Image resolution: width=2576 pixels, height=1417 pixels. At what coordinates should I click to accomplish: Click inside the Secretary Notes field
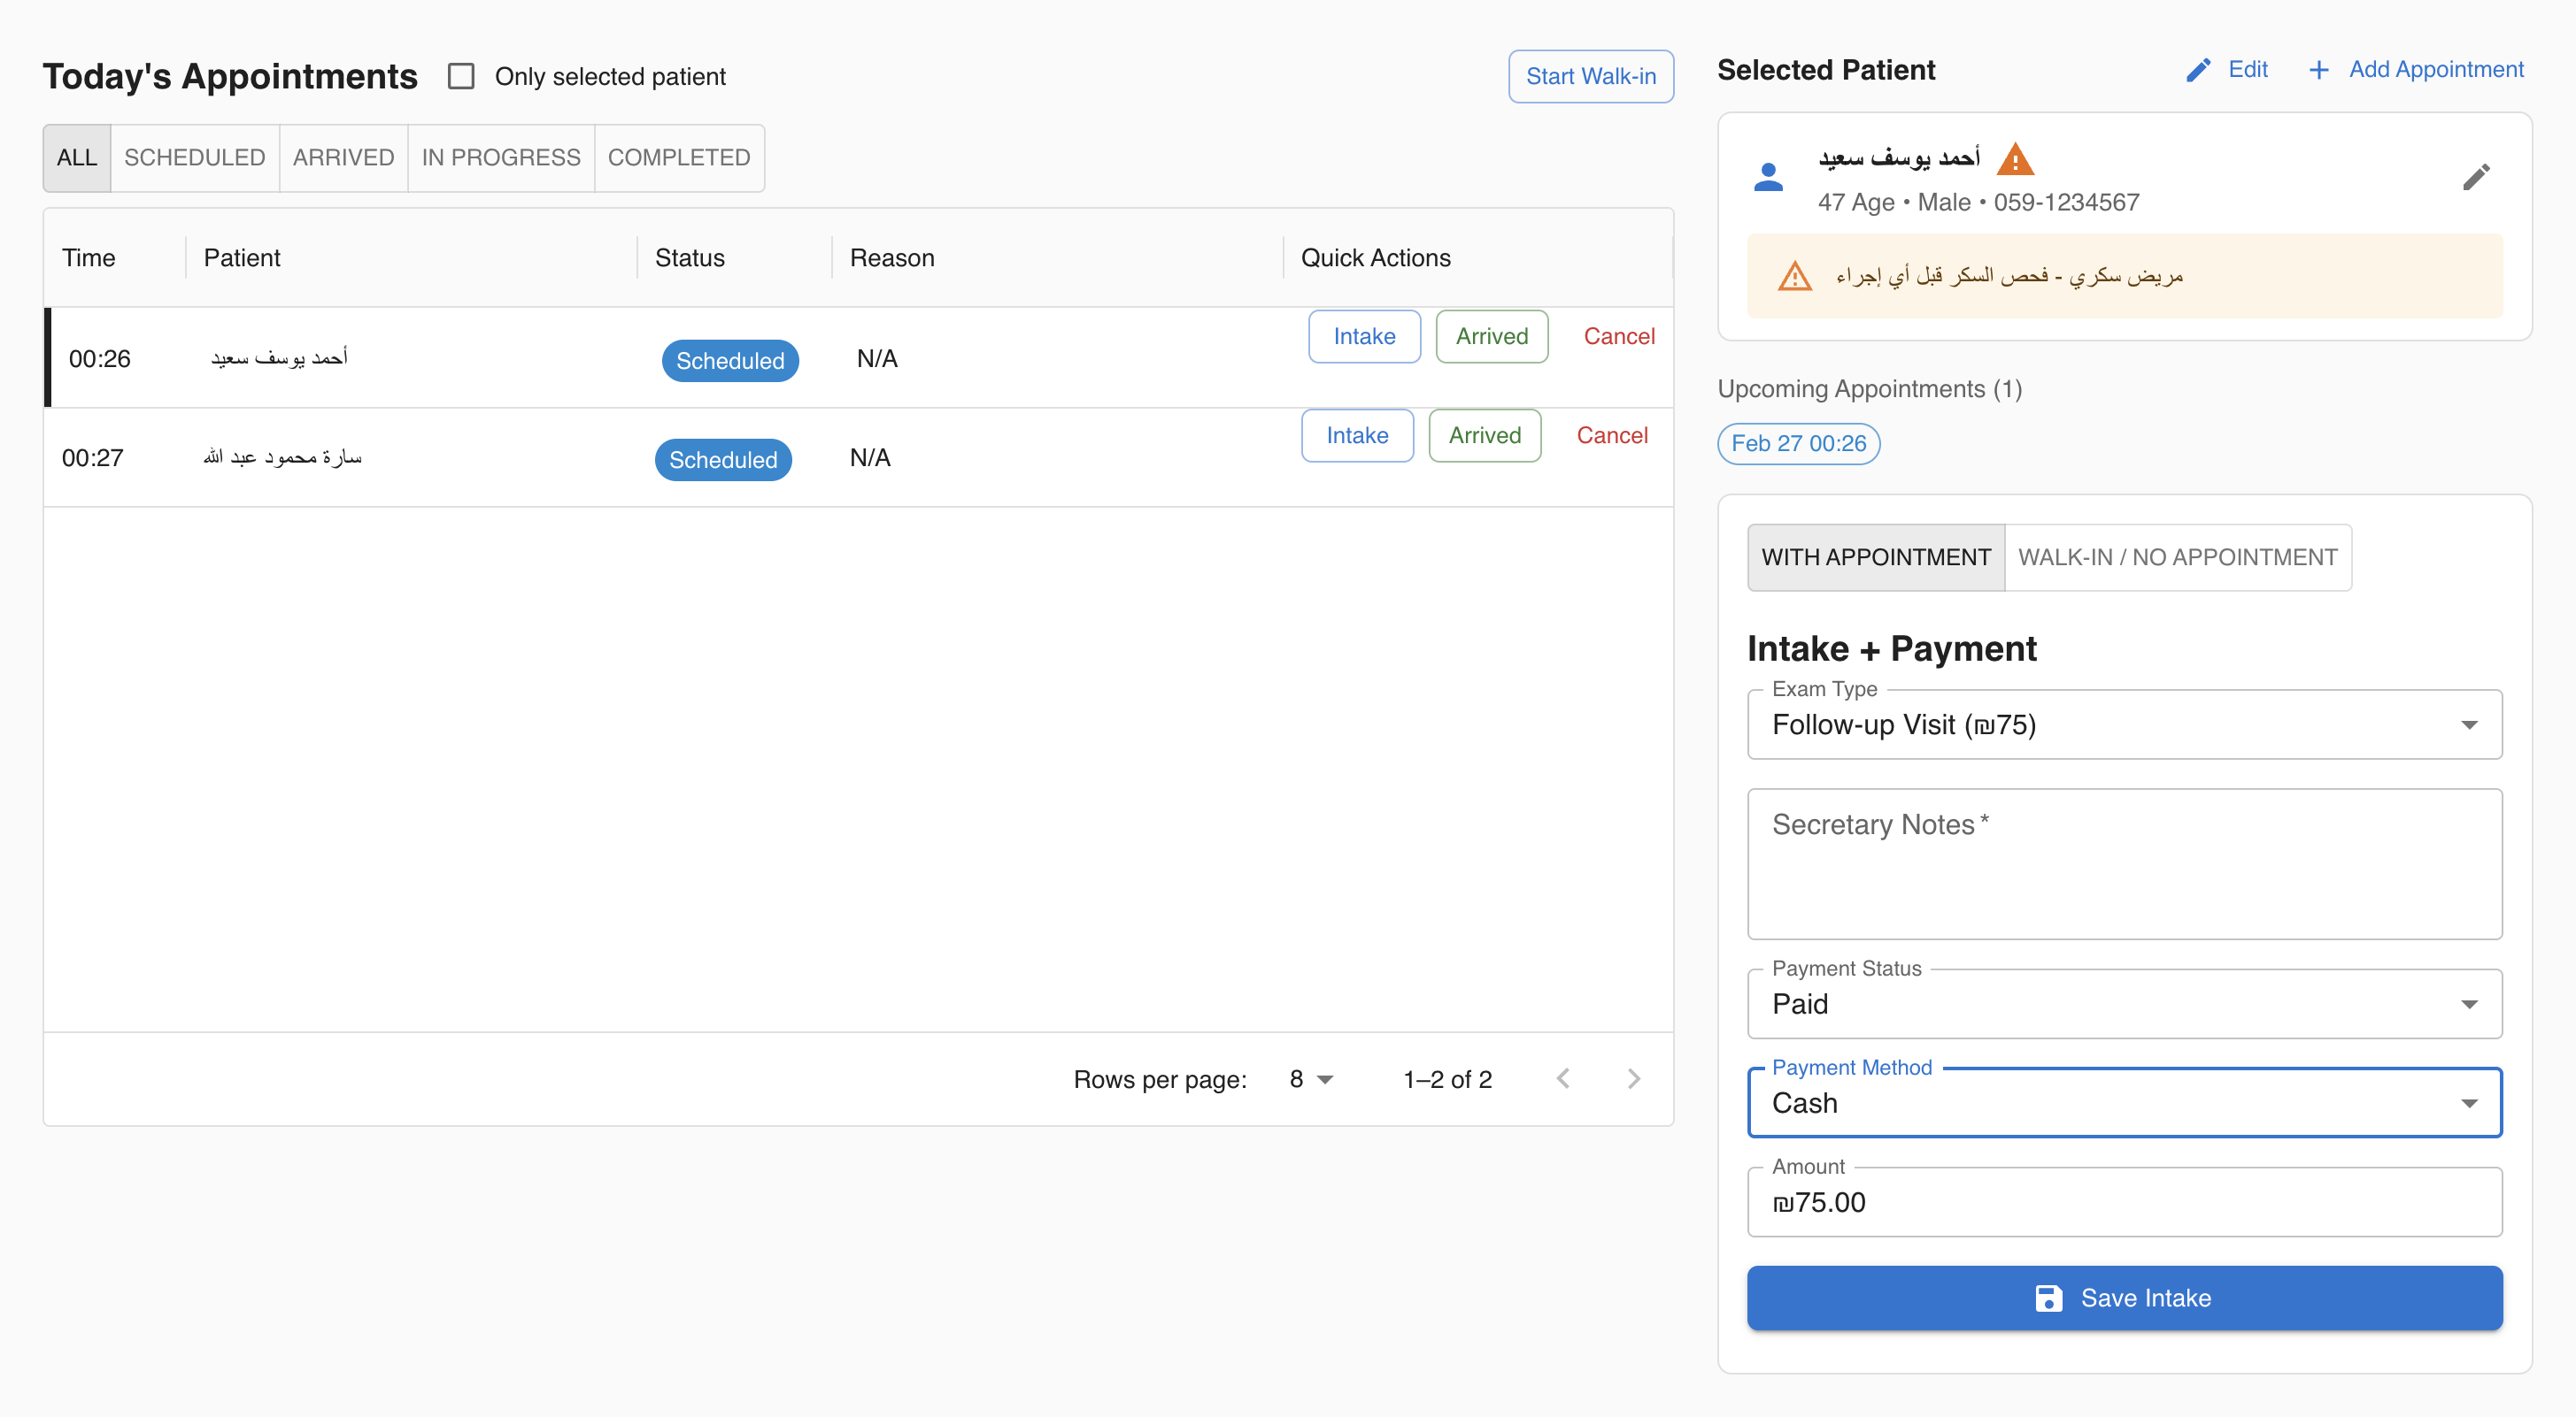[2123, 864]
